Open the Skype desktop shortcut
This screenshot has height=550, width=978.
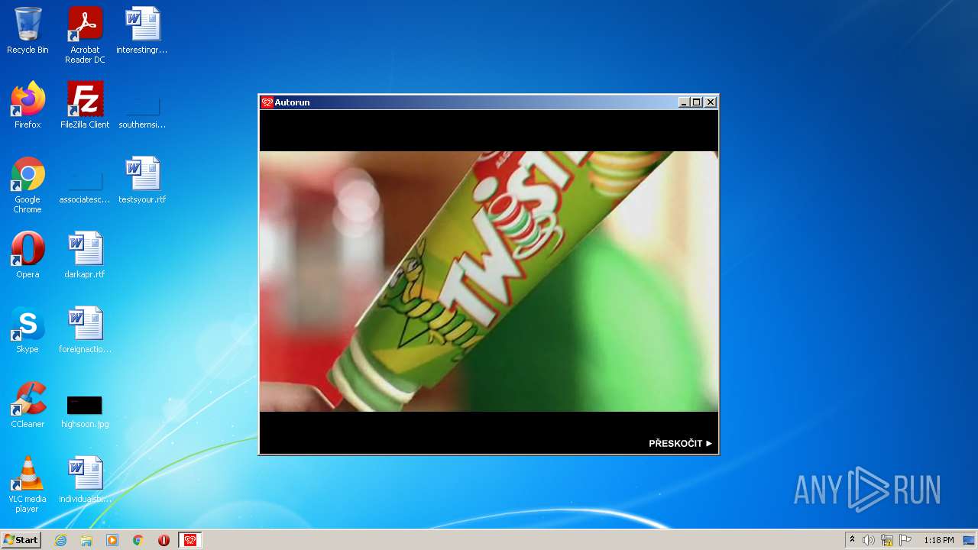click(28, 330)
